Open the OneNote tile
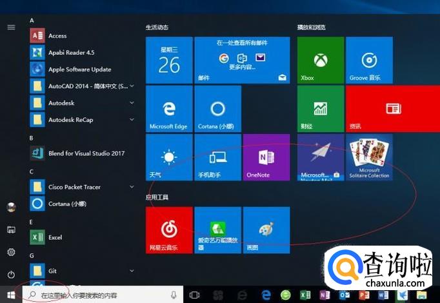 click(266, 158)
